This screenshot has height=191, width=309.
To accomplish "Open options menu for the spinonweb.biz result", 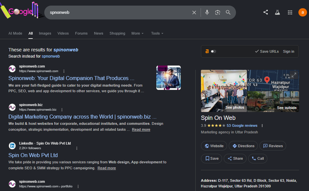I will click(62, 110).
